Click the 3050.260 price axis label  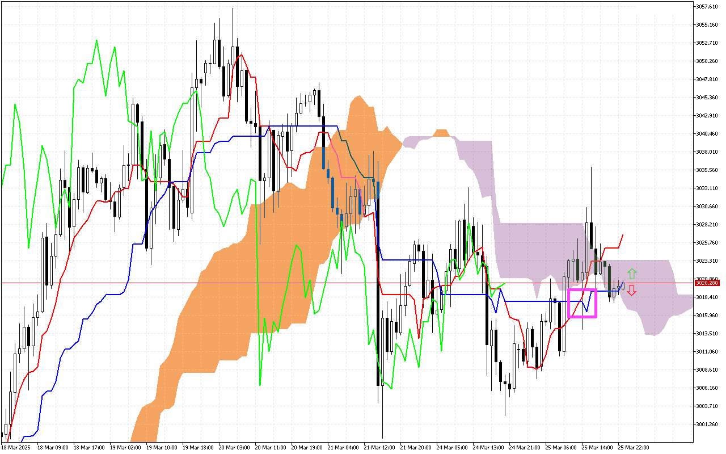[x=707, y=61]
